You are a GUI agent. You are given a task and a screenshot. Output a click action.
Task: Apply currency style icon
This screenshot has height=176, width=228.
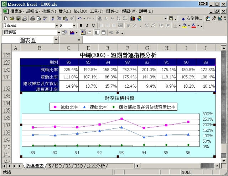click(128, 26)
